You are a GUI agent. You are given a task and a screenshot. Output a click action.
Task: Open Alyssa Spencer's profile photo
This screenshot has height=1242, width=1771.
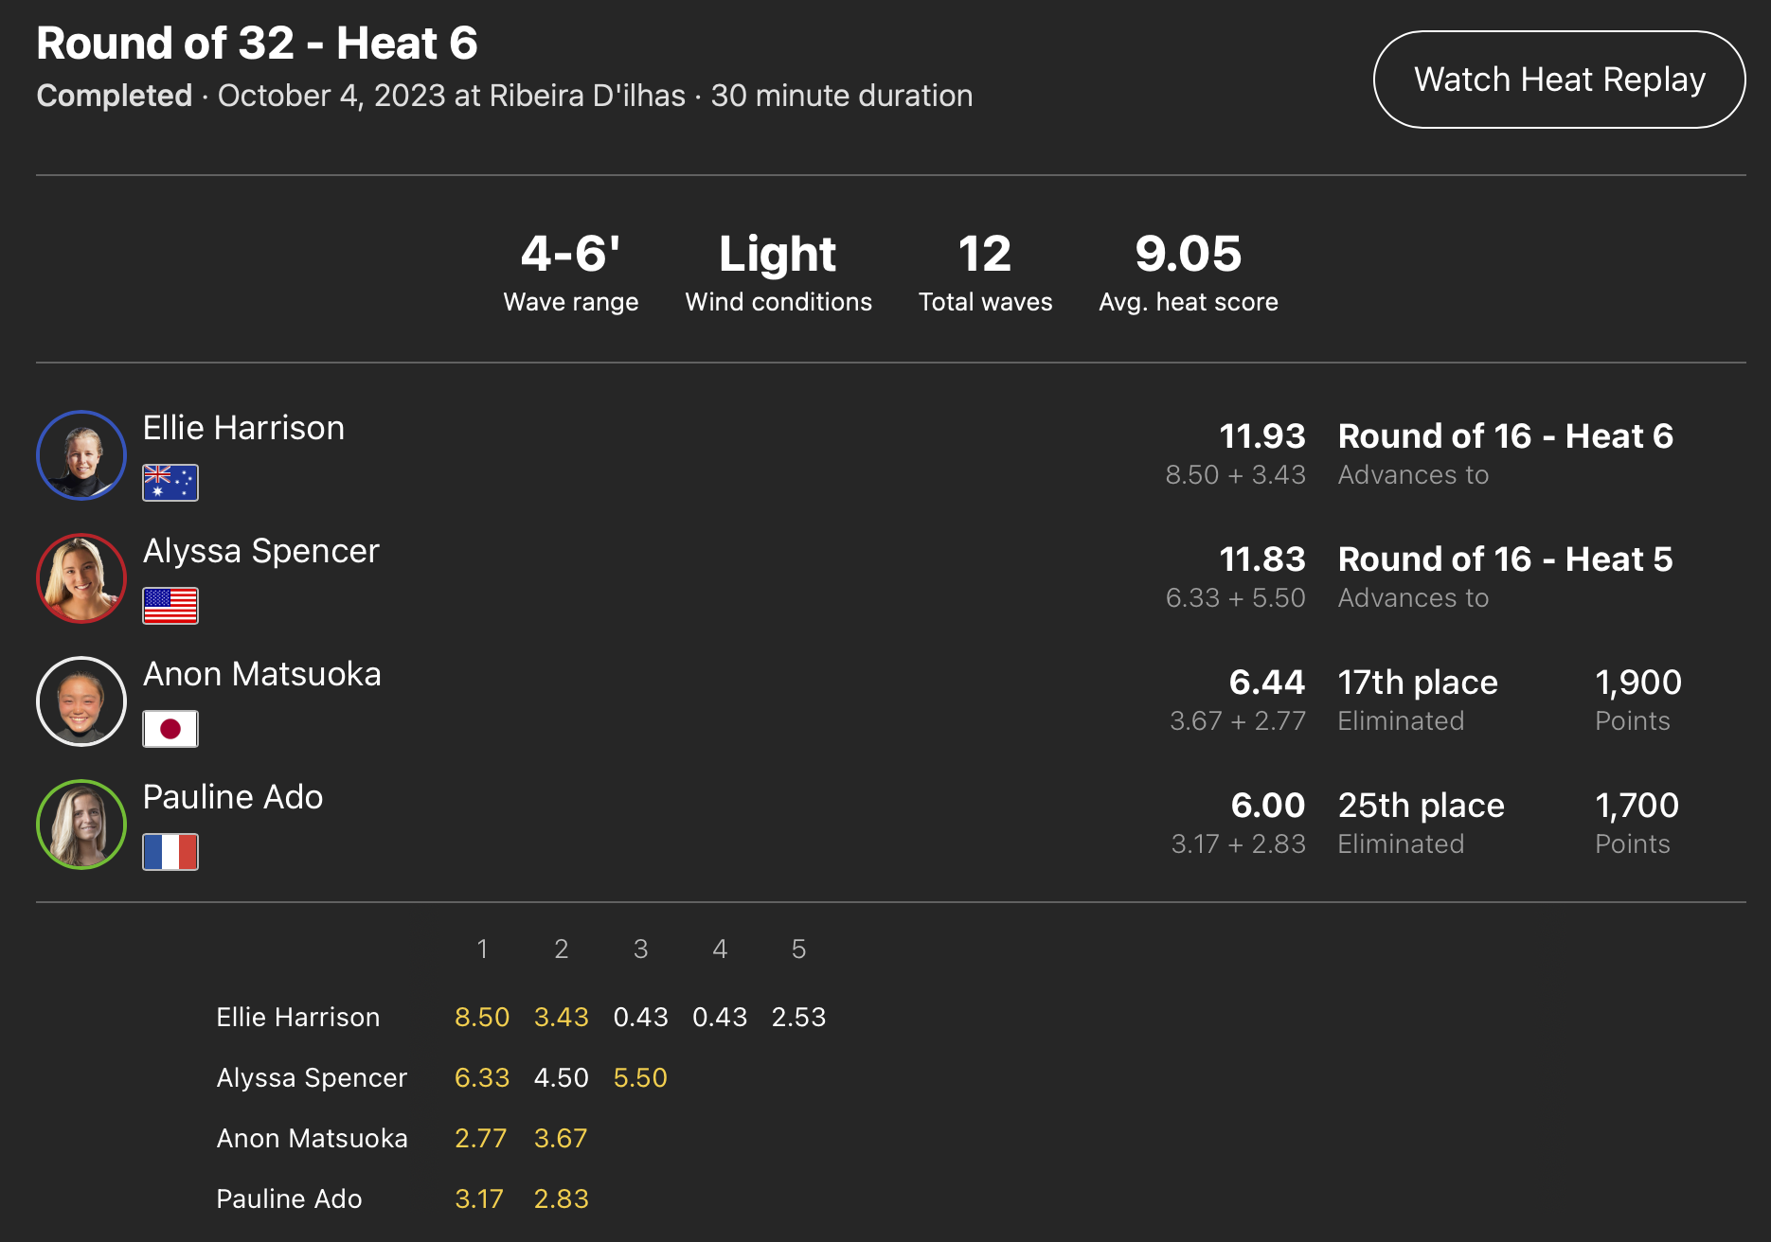(x=81, y=578)
